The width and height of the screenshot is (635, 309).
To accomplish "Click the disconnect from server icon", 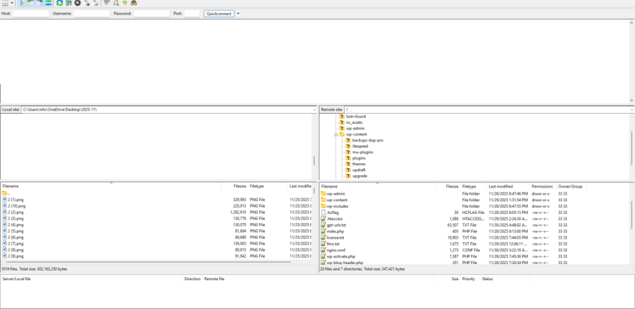I will pyautogui.click(x=87, y=3).
